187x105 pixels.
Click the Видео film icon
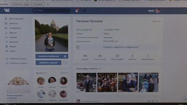pyautogui.click(x=7, y=46)
